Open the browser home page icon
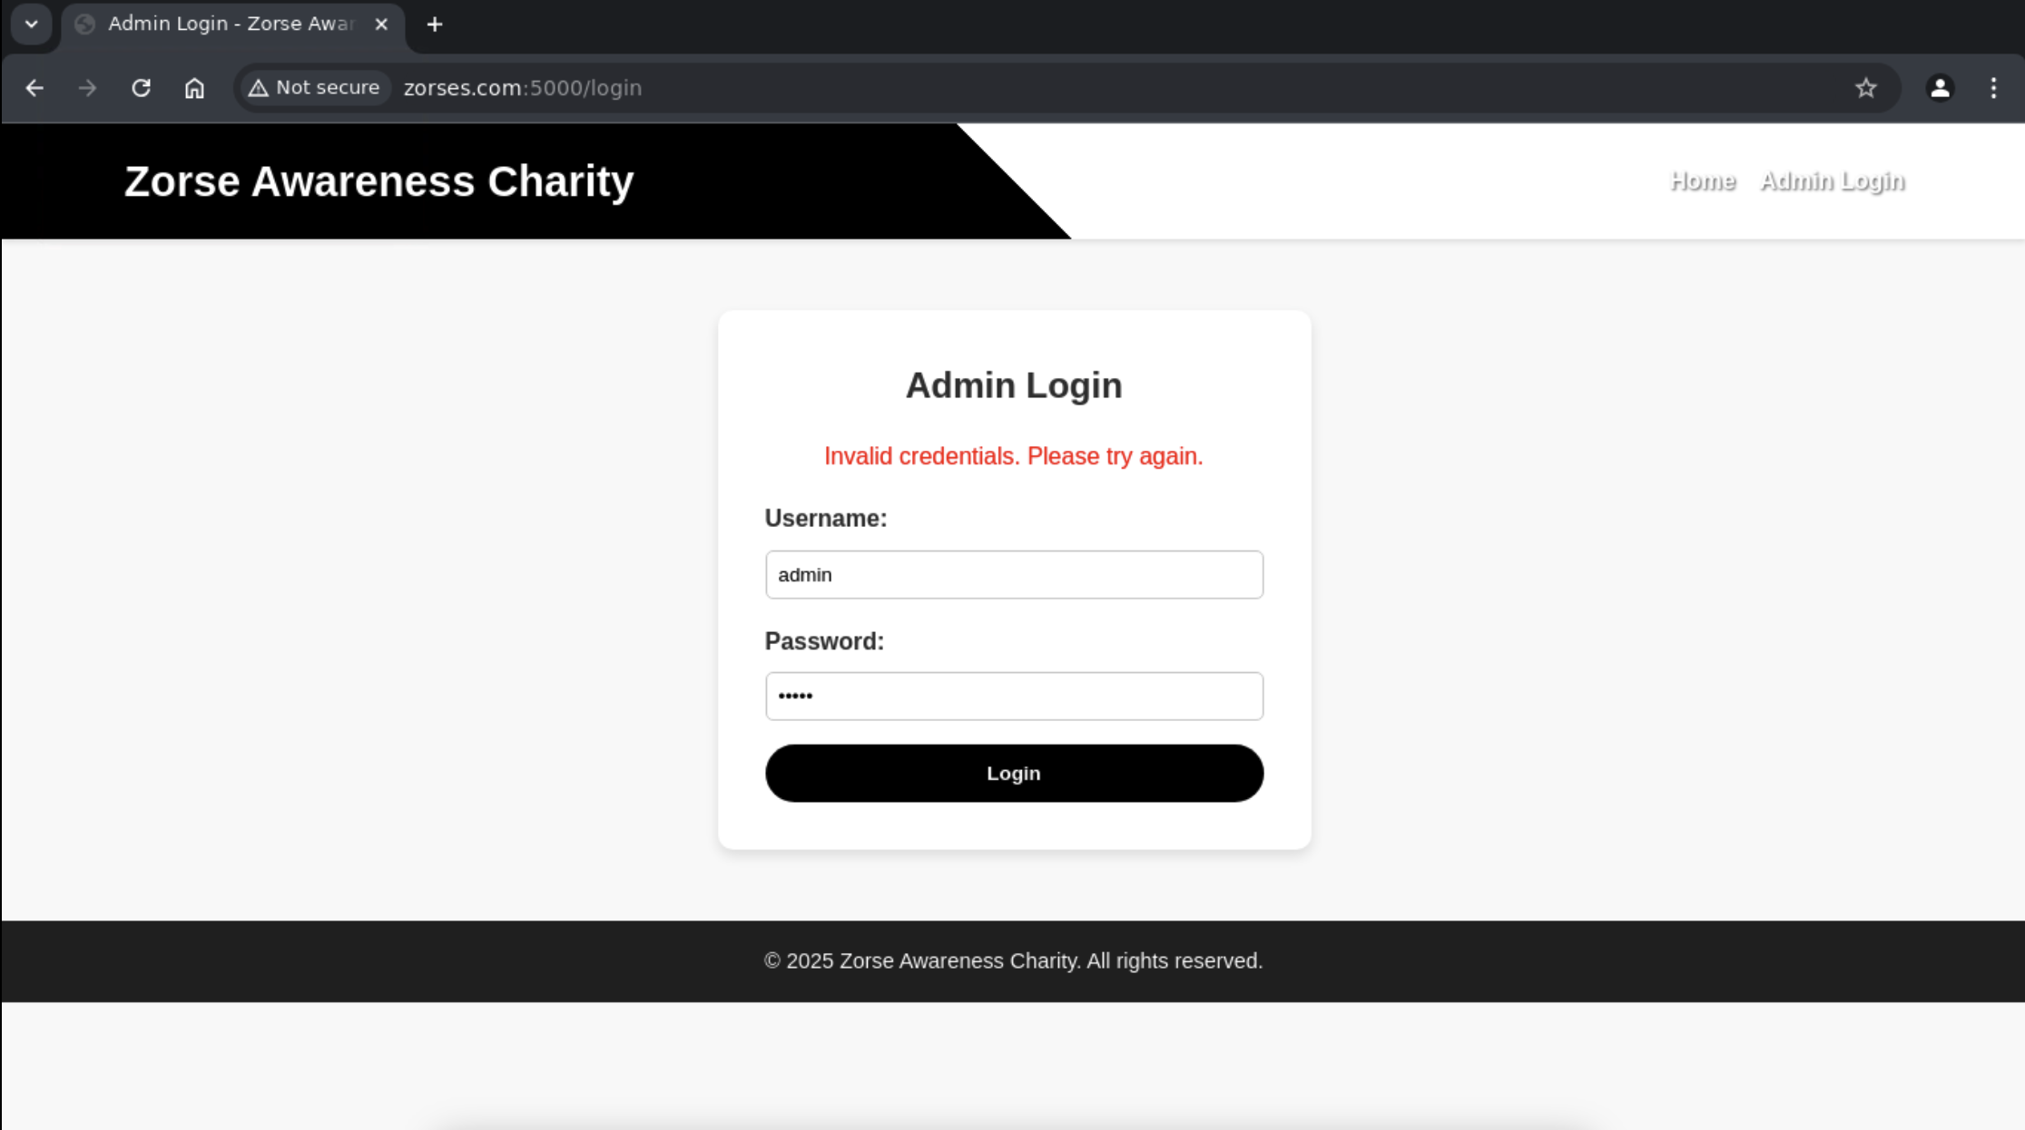Viewport: 2025px width, 1130px height. click(x=194, y=88)
